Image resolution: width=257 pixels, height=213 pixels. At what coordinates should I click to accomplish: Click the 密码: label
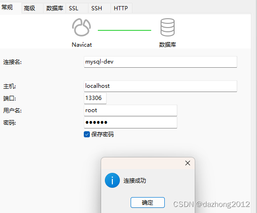pyautogui.click(x=10, y=123)
